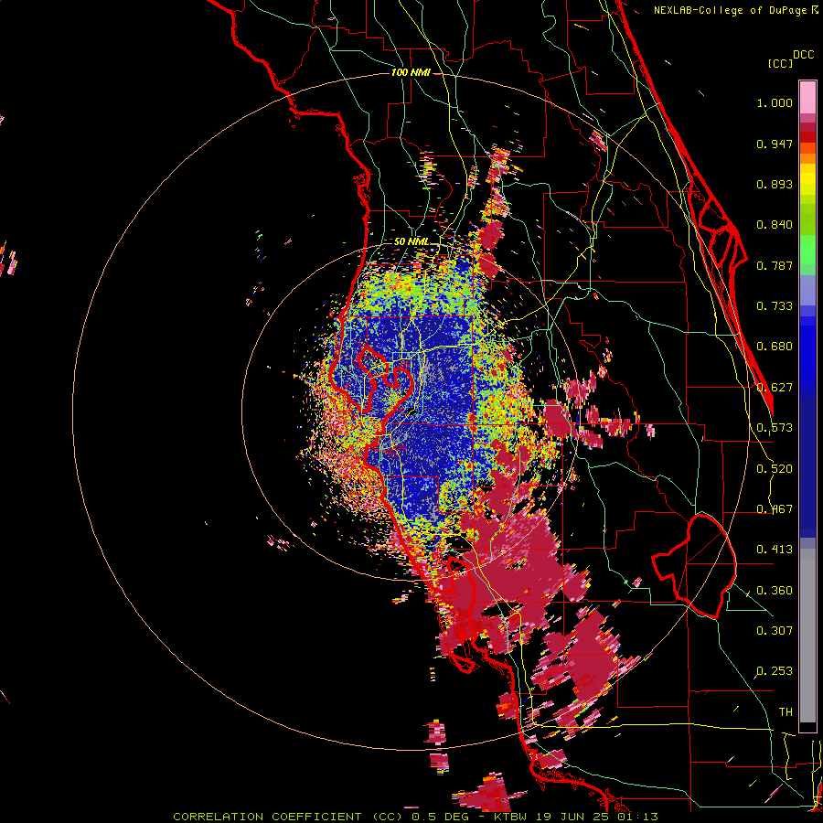Click the KTBW radar station identifier

pyautogui.click(x=512, y=817)
